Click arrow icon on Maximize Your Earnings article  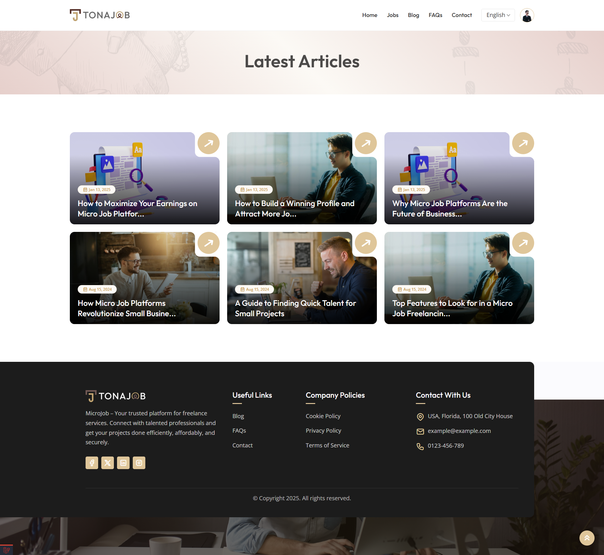coord(209,143)
